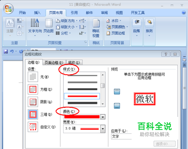Click the 选项 options button

165,144
